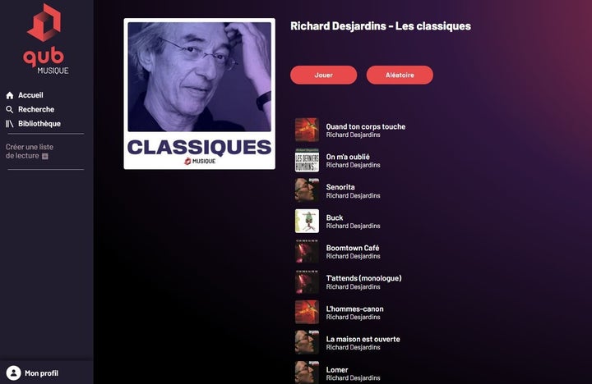Select T'attends (monologue) in the track list
The image size is (592, 384).
(363, 278)
